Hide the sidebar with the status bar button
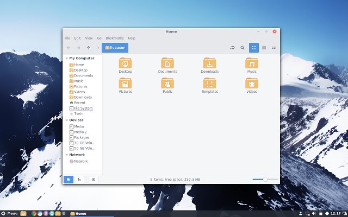This screenshot has height=217, width=348. click(94, 180)
